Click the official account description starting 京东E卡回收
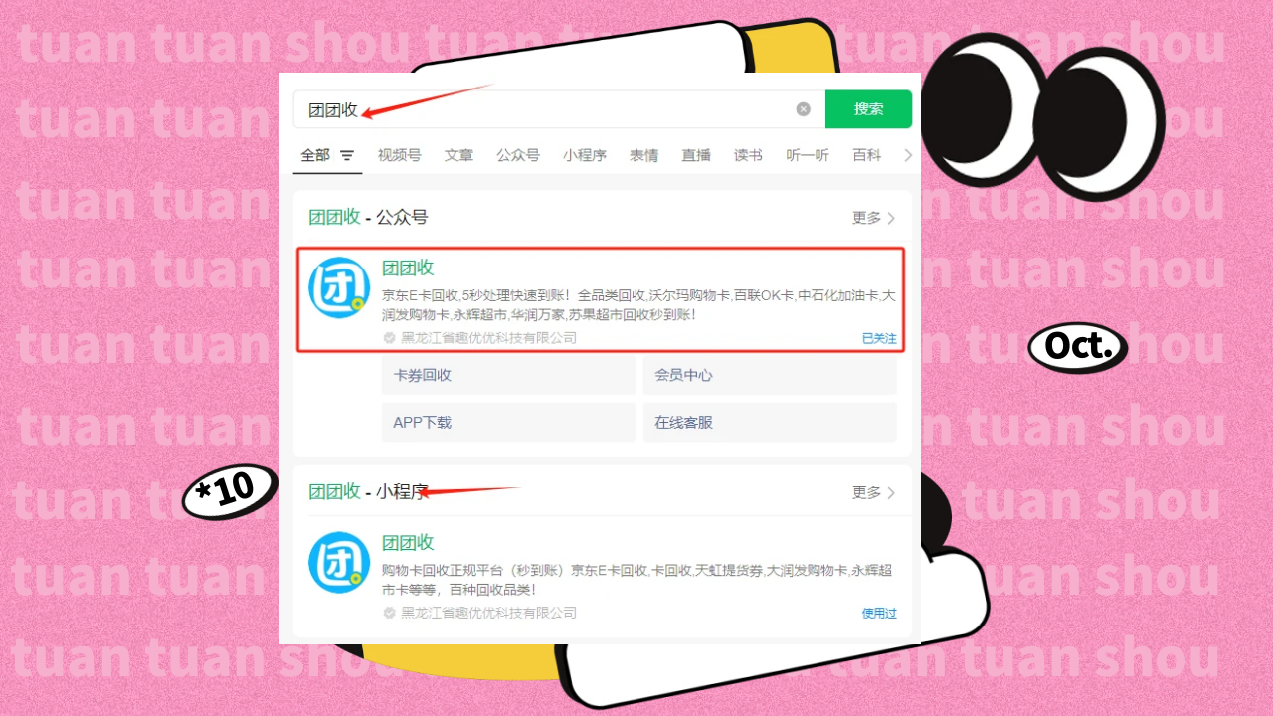This screenshot has width=1273, height=716. tap(638, 305)
